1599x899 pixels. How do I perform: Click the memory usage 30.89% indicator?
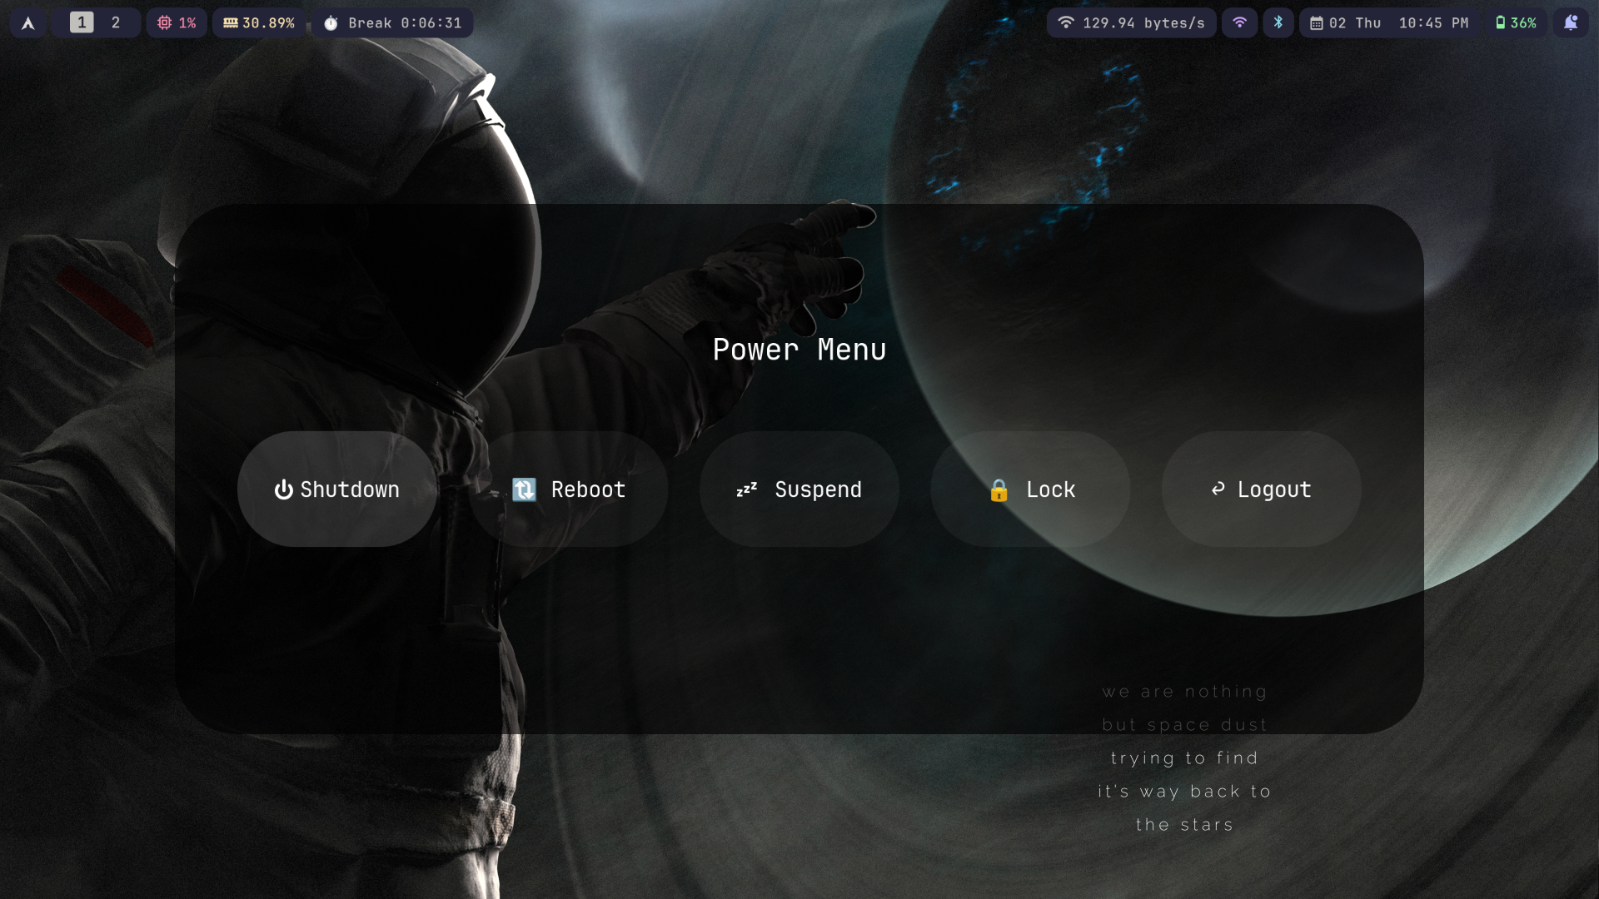pos(259,22)
